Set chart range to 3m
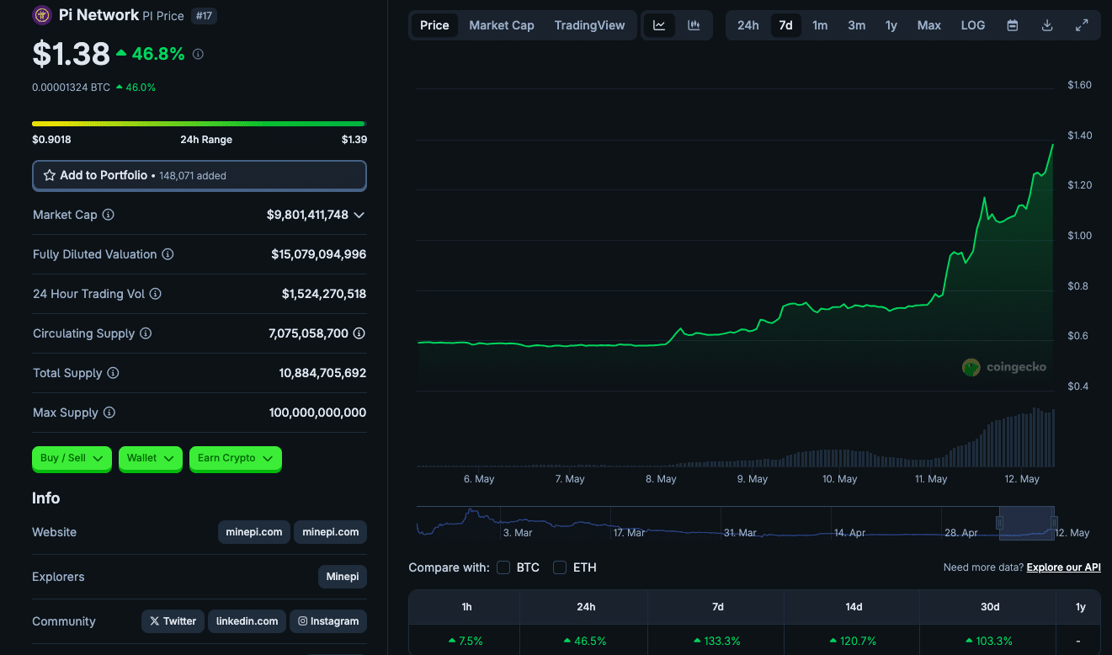 coord(856,25)
